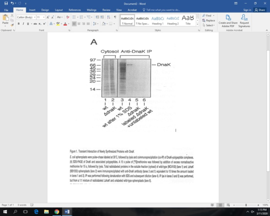Image resolution: width=270 pixels, height=216 pixels.
Task: Save the document from the quick access toolbar
Action: 6,3
